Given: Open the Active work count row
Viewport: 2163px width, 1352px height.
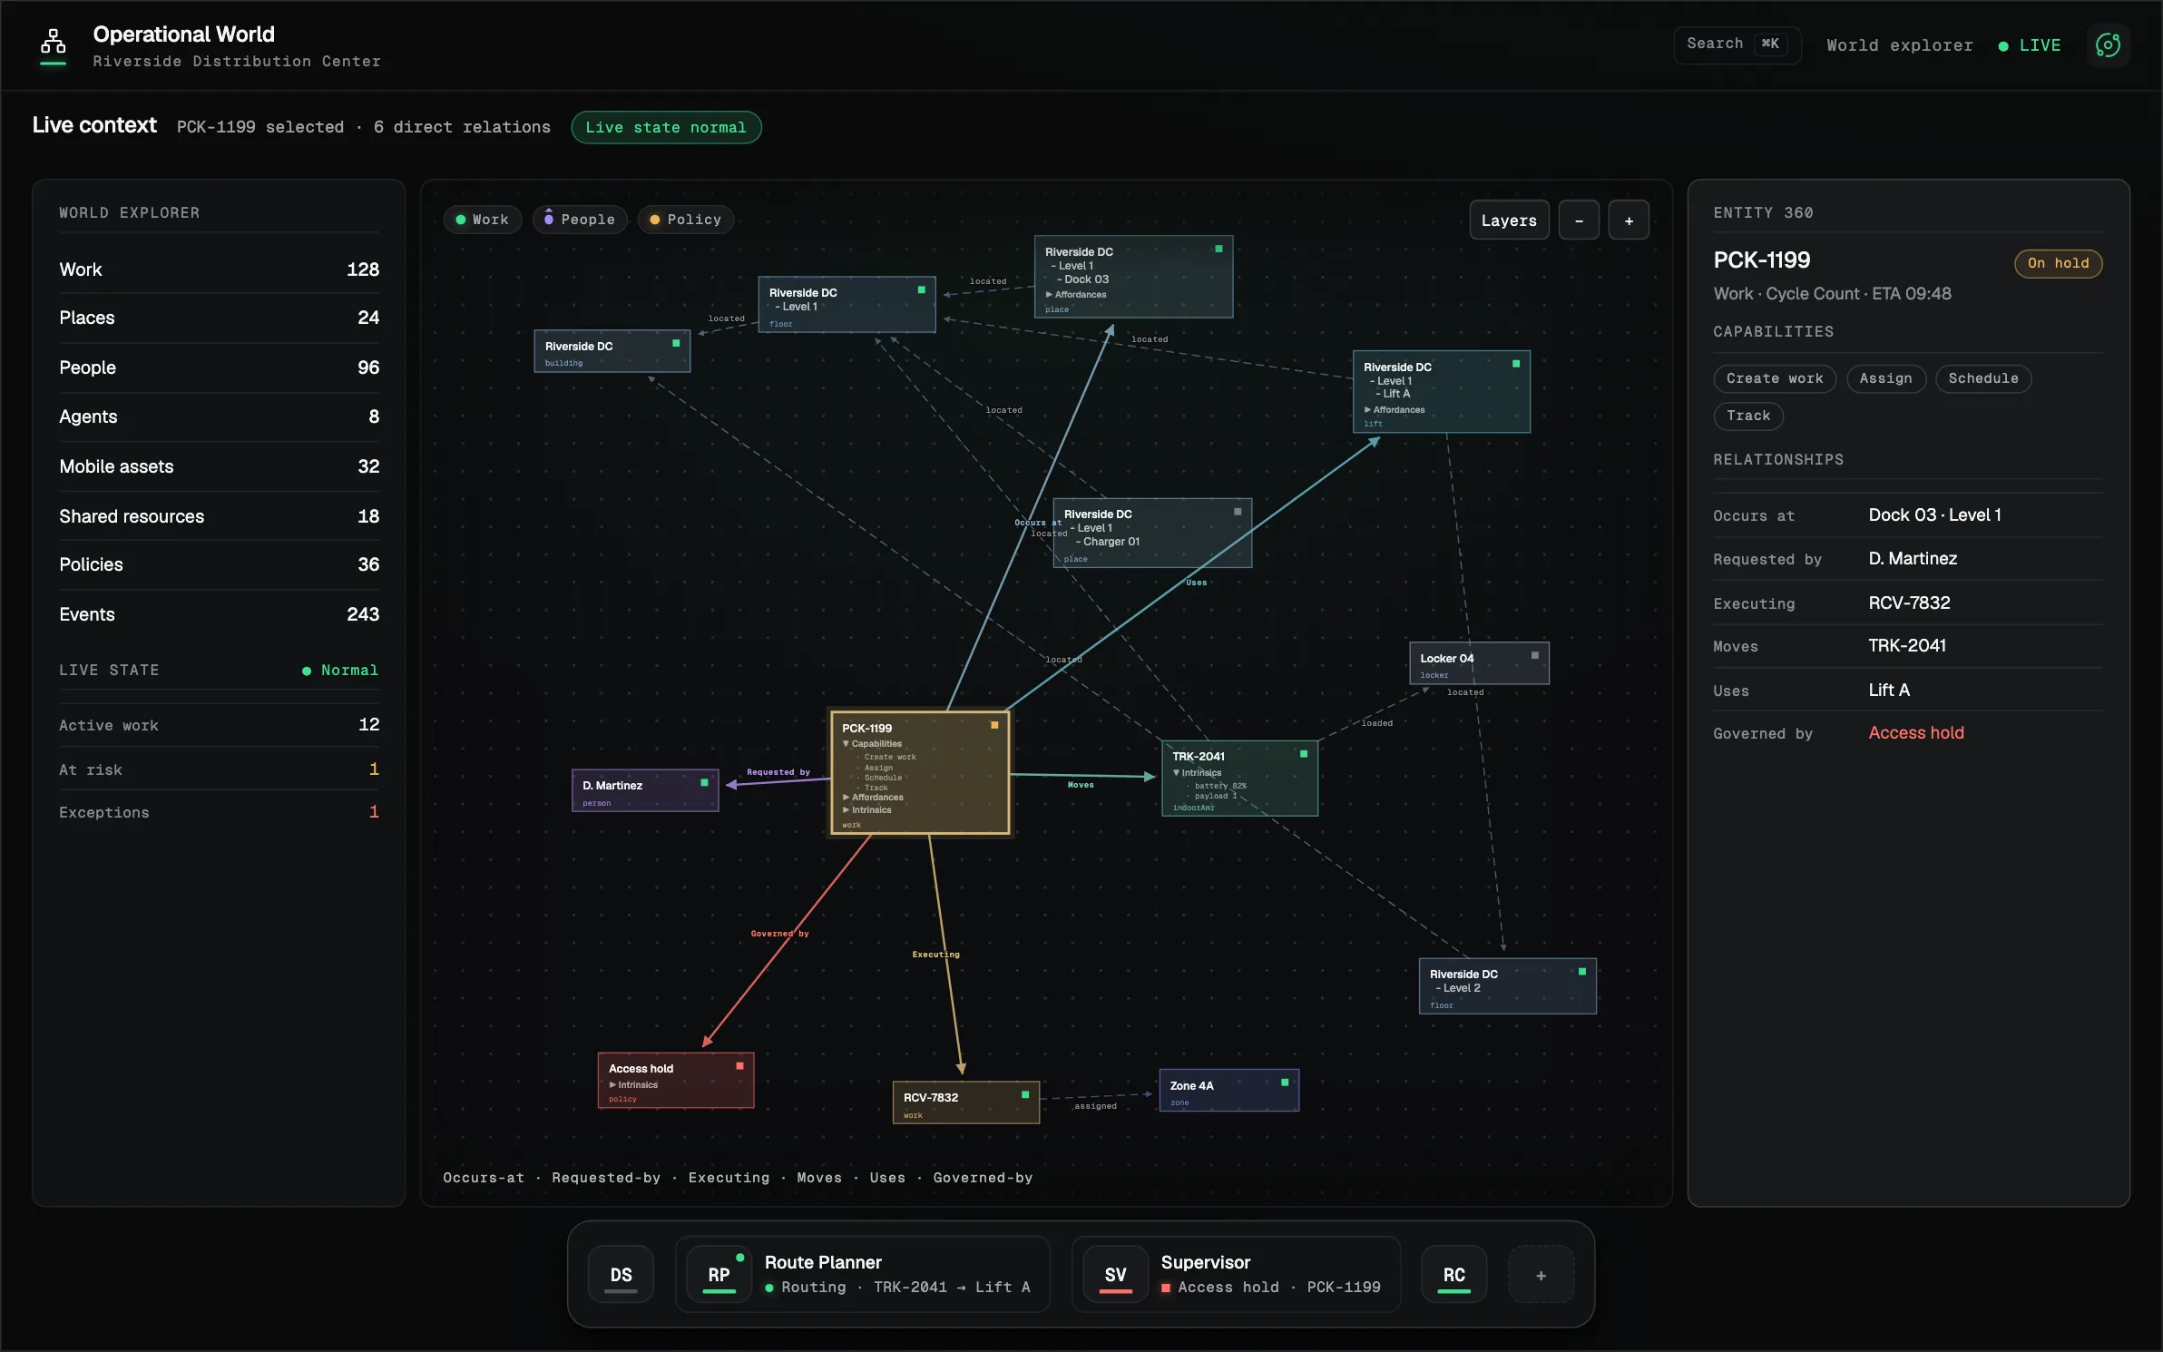Looking at the screenshot, I should (219, 725).
